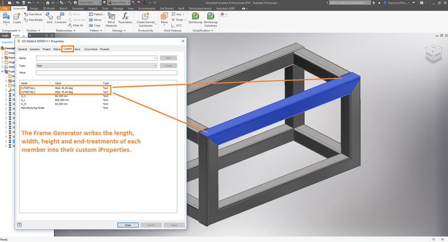Switch to the 3D Model ribbon tab
The image size is (448, 242).
(x=49, y=8)
